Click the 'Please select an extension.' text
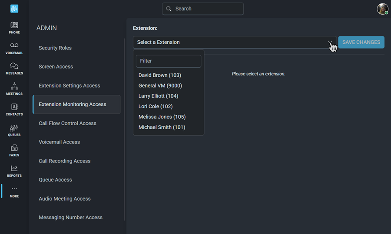The width and height of the screenshot is (391, 234). tap(258, 74)
